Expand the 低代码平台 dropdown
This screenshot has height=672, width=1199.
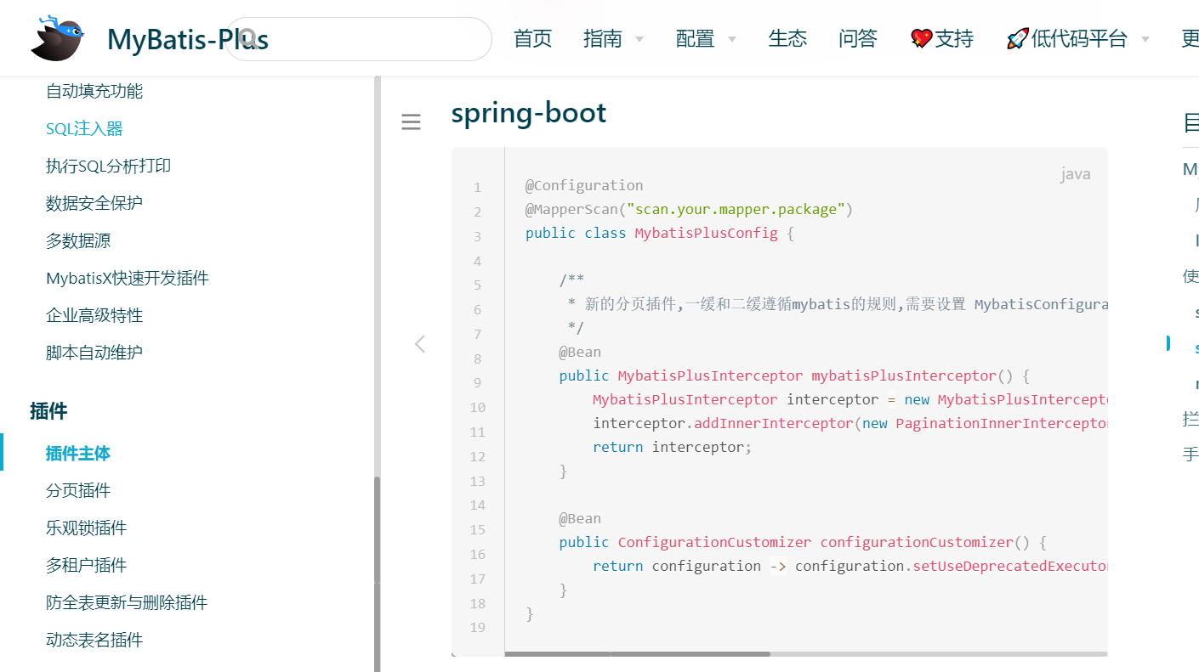pos(1077,38)
